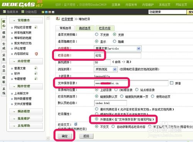The height and width of the screenshot is (142, 193).
Task: Click the 隐藏菜单 icon in top bar
Action: (4, 12)
